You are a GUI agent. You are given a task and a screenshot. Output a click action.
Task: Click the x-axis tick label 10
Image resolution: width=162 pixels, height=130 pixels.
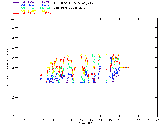[x=63, y=120]
